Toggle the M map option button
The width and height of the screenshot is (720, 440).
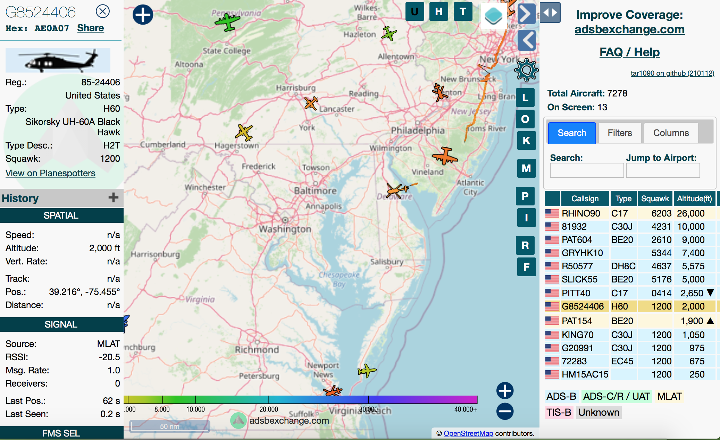tap(526, 168)
